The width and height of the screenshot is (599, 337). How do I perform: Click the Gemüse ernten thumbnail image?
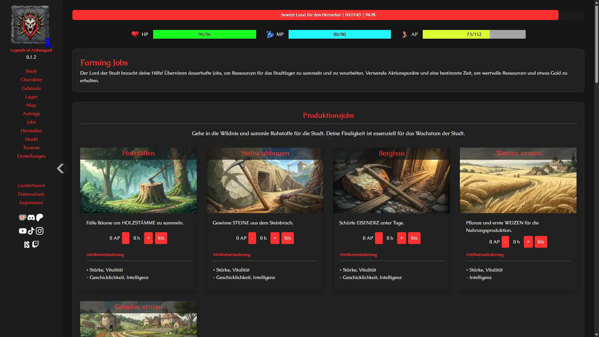[139, 321]
